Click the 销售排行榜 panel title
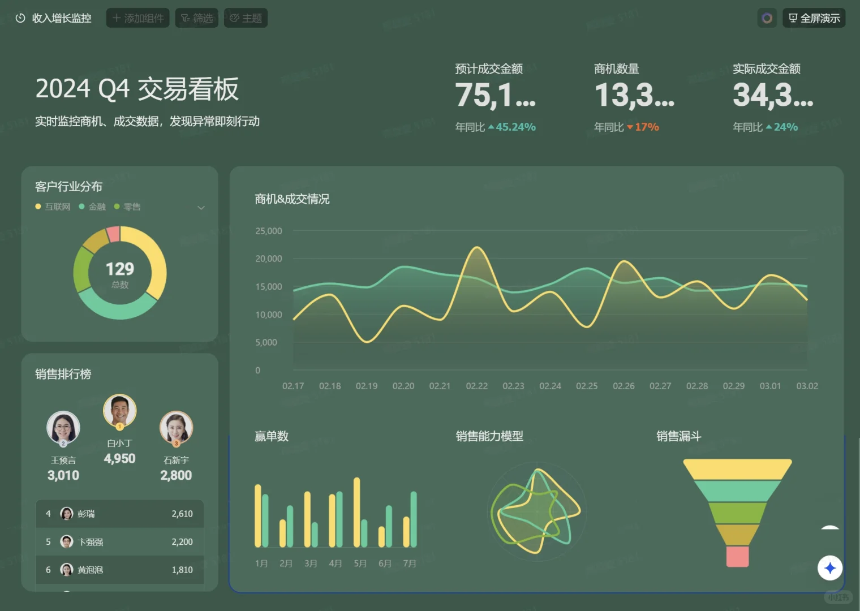The width and height of the screenshot is (860, 611). point(63,374)
